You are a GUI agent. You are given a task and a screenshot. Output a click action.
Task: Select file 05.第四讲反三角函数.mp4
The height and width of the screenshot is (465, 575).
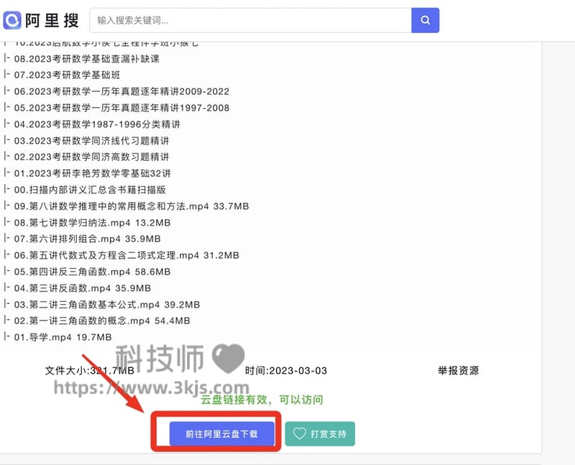[x=93, y=272]
